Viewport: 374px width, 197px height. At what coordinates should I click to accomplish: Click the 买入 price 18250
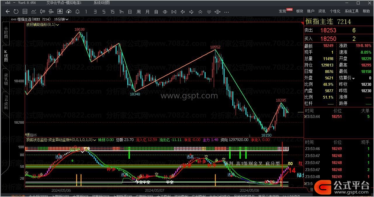[328, 39]
